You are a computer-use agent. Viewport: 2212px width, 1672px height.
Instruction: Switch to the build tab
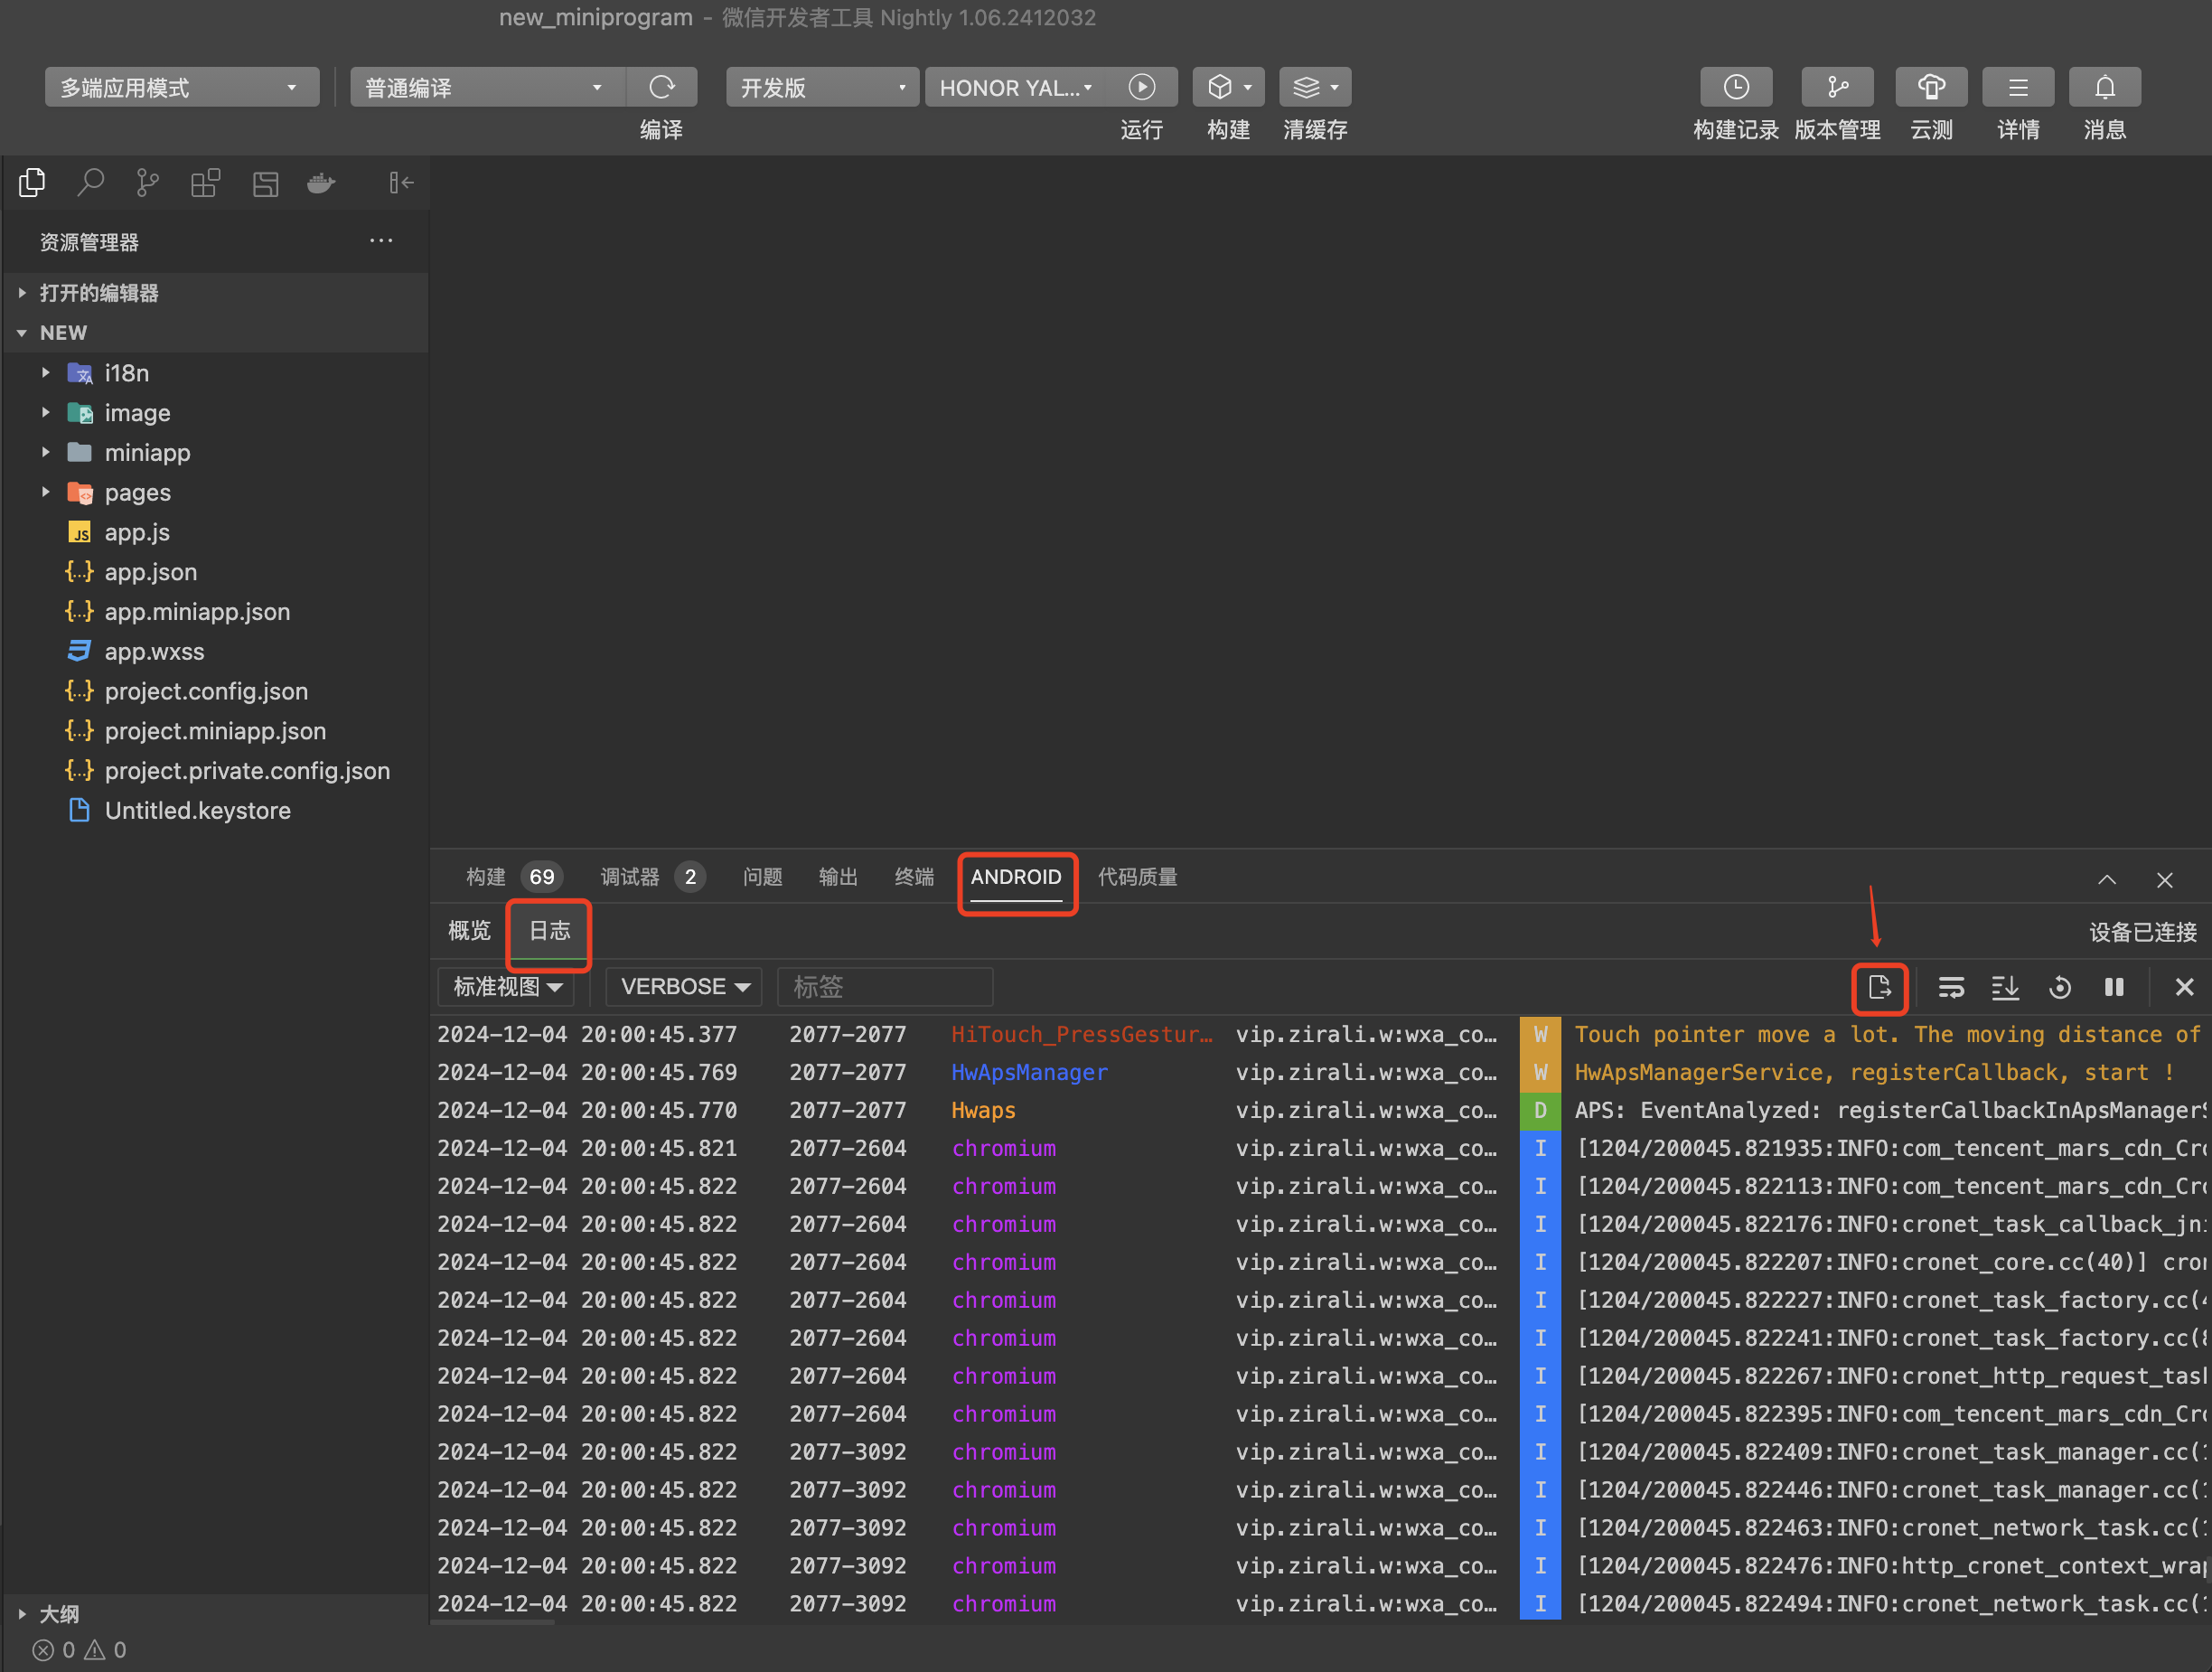[x=512, y=877]
